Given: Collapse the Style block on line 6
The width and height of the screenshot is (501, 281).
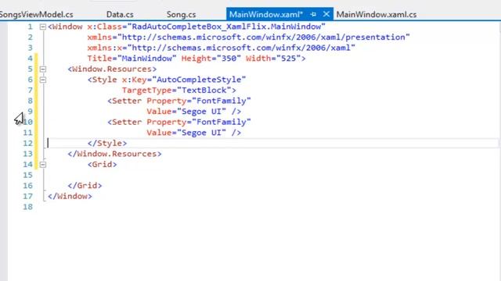Looking at the screenshot, I should click(x=43, y=80).
